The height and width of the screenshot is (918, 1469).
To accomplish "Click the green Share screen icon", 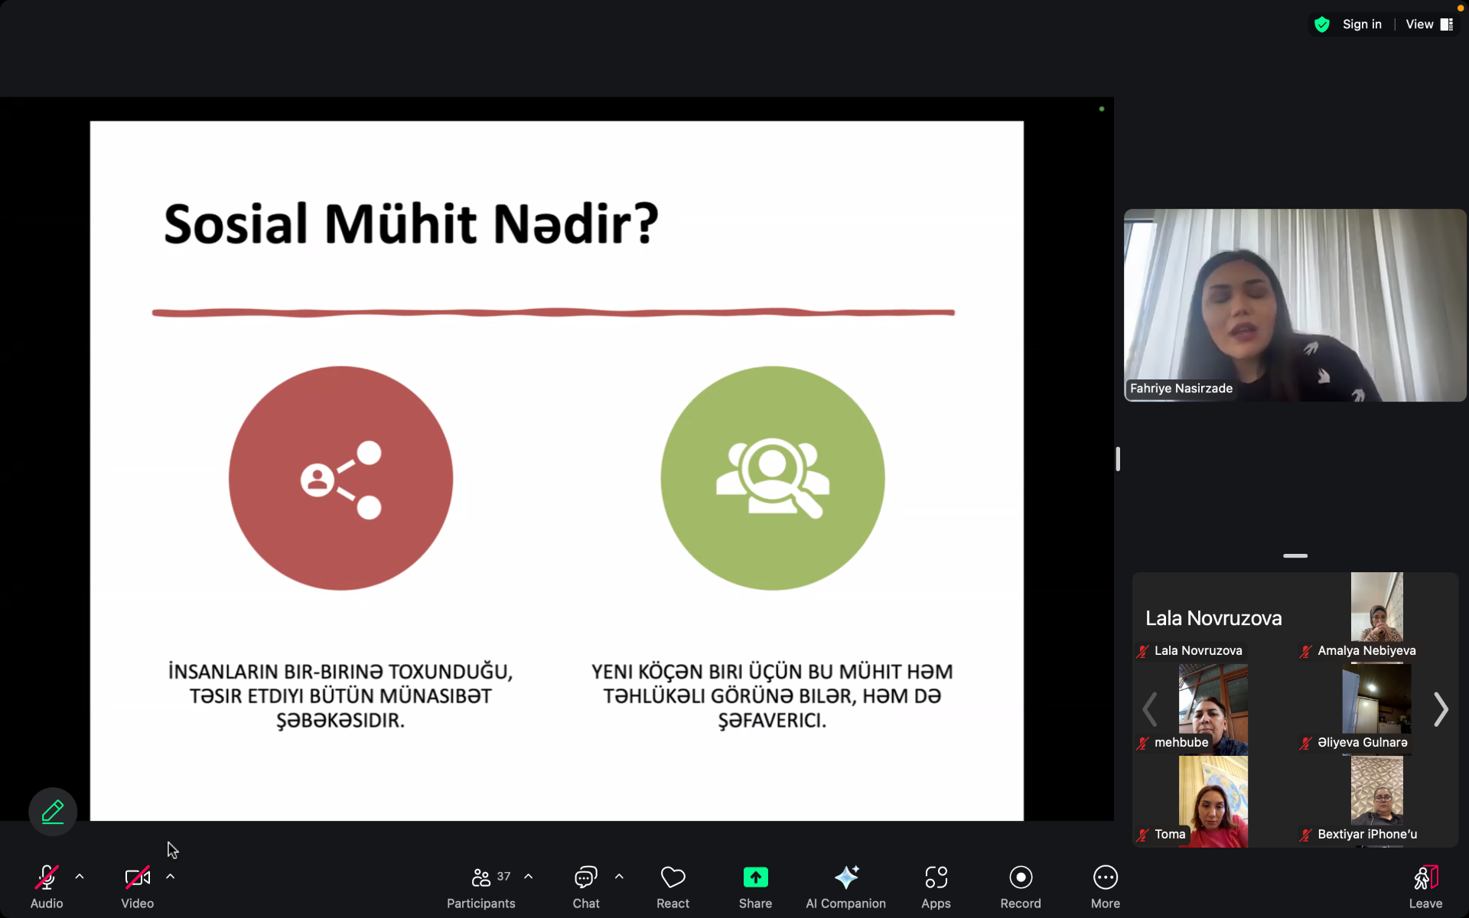I will pyautogui.click(x=755, y=878).
